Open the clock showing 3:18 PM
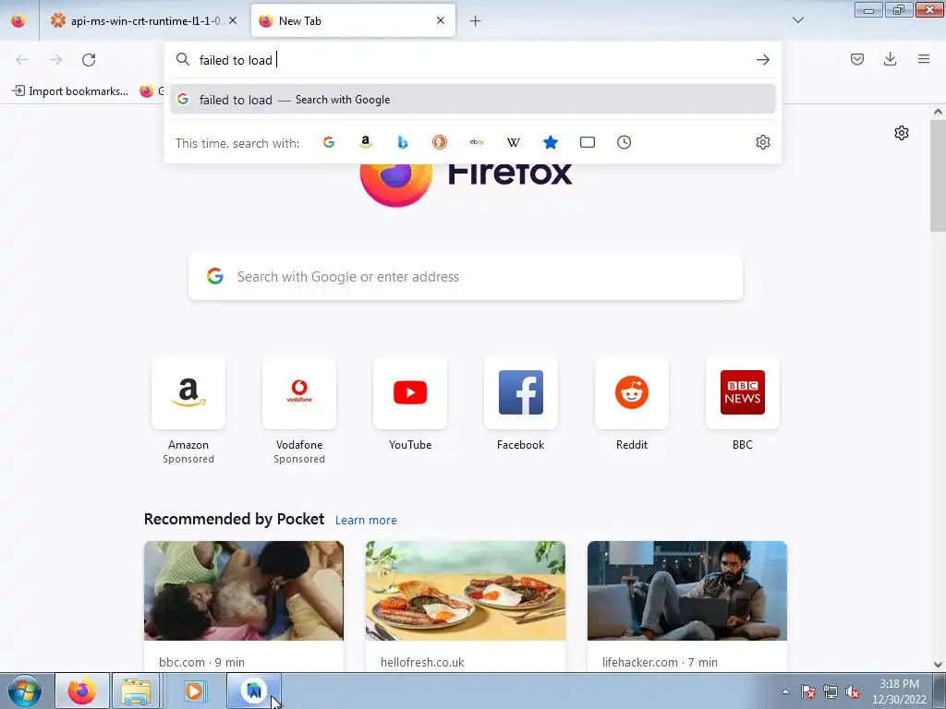This screenshot has width=946, height=709. [899, 691]
